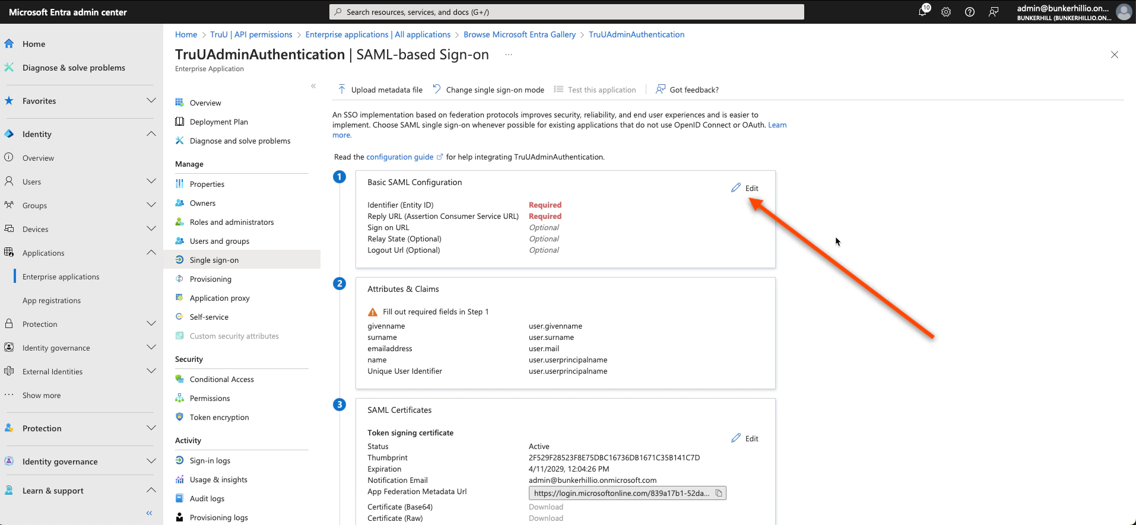Open Usage & insights menu item
Image resolution: width=1136 pixels, height=525 pixels.
pos(218,479)
